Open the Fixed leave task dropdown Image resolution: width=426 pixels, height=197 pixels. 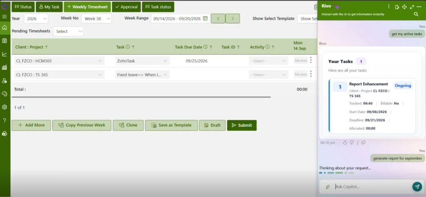click(142, 75)
